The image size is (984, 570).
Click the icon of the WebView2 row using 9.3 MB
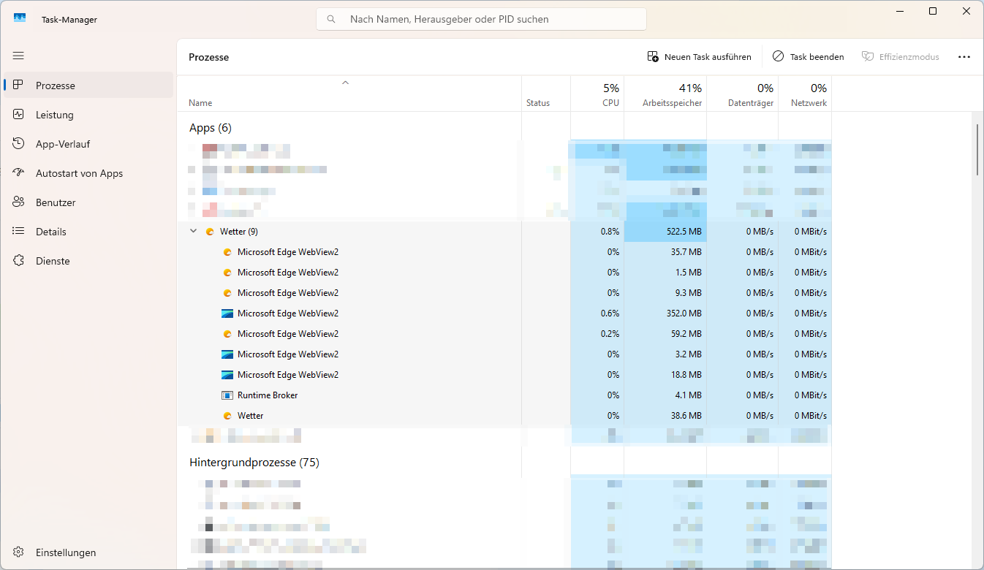pos(227,293)
